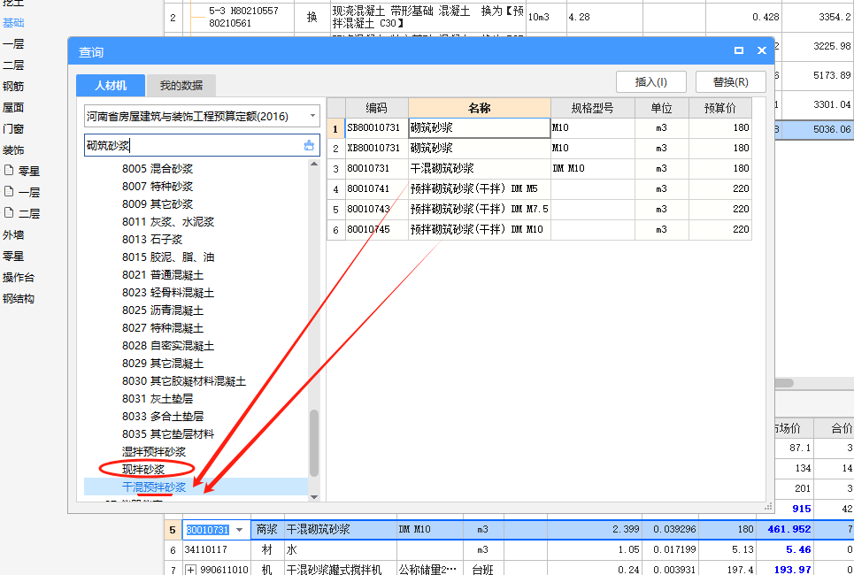Click the 替换(R) button
Viewport: 854px width, 575px height.
pyautogui.click(x=730, y=82)
